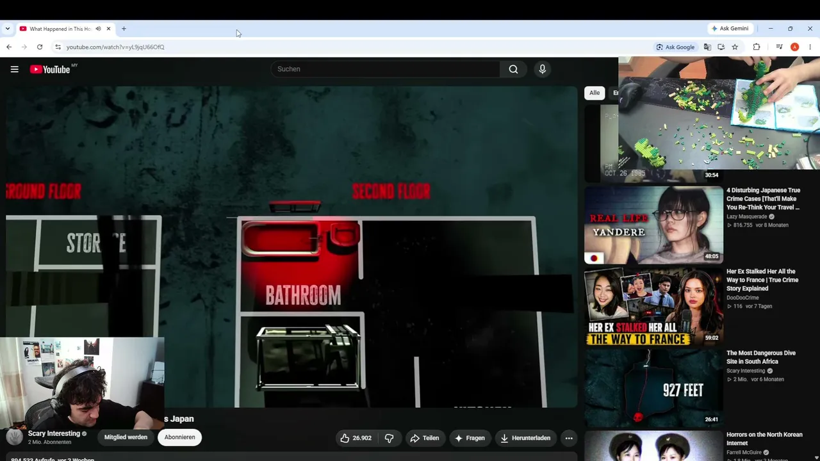This screenshot has height=461, width=820.
Task: Click Lazy Masquerade channel name
Action: (746, 216)
